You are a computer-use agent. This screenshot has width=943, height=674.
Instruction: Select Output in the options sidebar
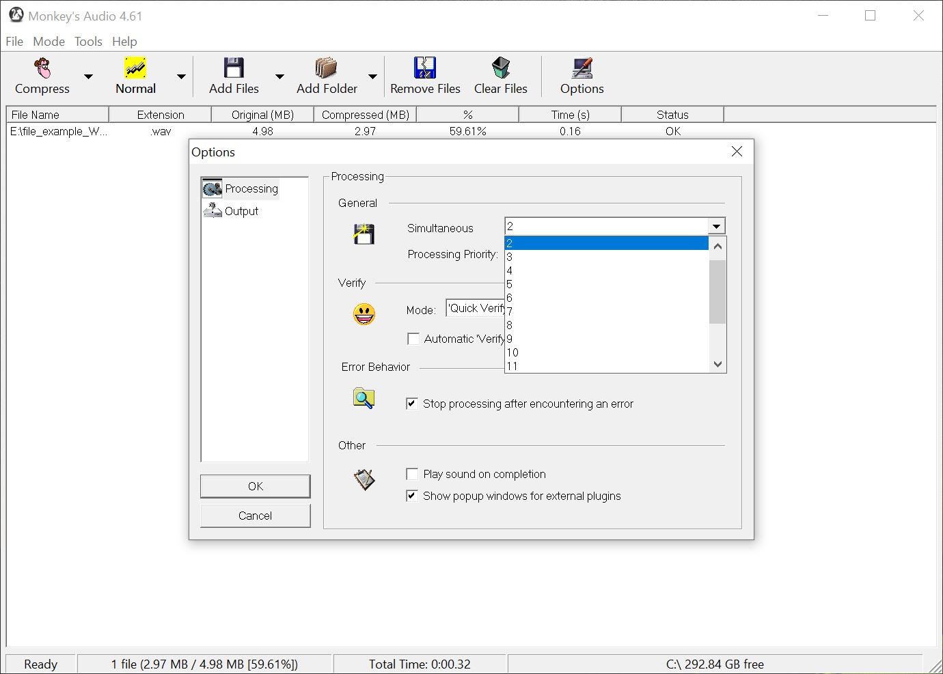pos(241,211)
